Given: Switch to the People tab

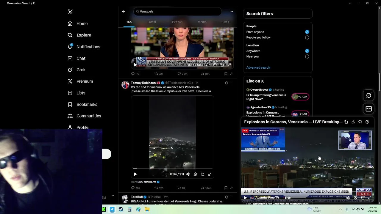Looking at the screenshot, I should pos(177,22).
